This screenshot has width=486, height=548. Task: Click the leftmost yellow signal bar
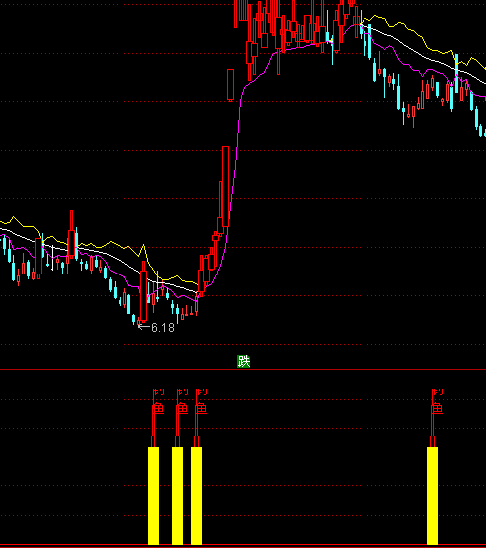153,495
